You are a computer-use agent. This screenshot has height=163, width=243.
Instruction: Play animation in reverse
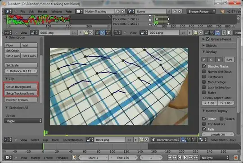click(180, 158)
